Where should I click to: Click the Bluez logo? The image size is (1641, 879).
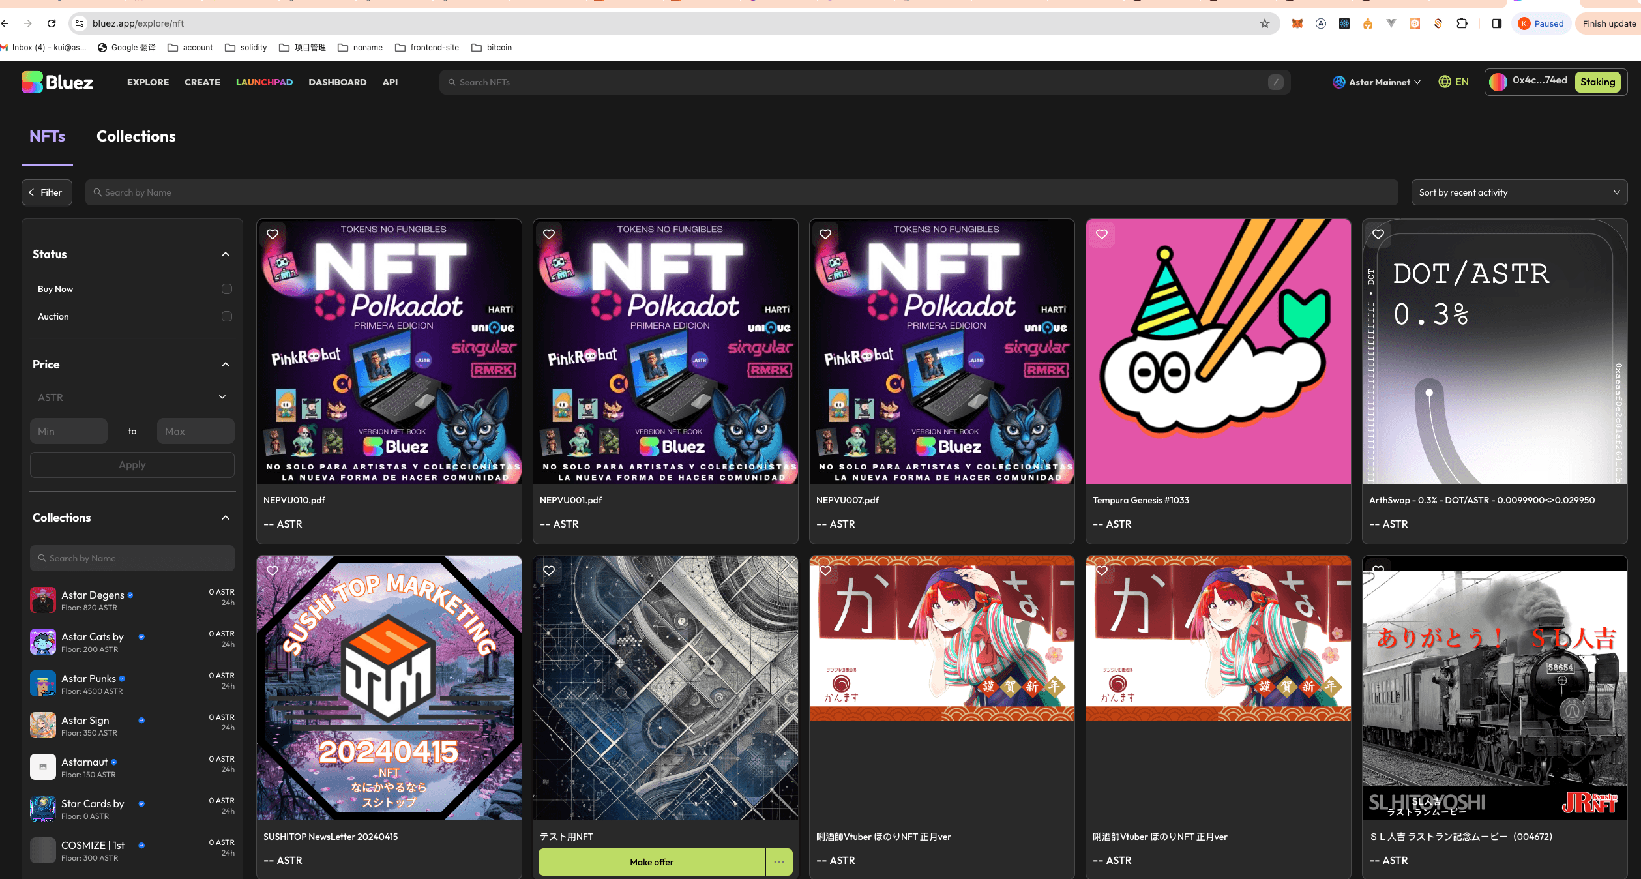tap(57, 82)
